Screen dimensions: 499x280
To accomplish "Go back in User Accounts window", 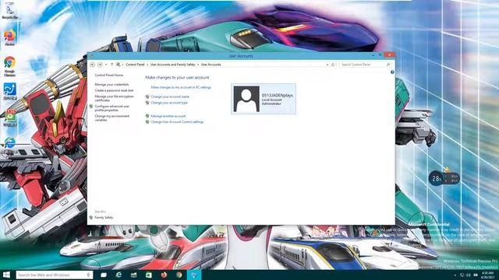I will click(x=92, y=65).
